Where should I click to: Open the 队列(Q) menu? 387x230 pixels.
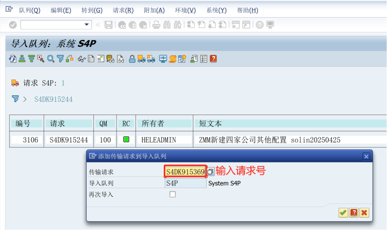[x=30, y=10]
